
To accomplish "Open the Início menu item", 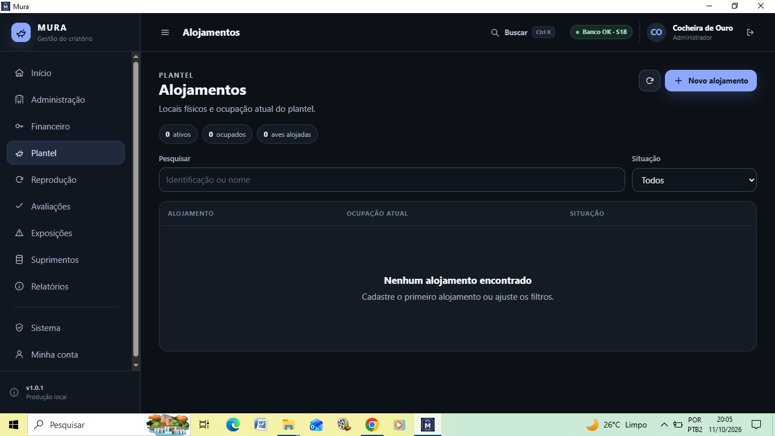I will pyautogui.click(x=66, y=73).
